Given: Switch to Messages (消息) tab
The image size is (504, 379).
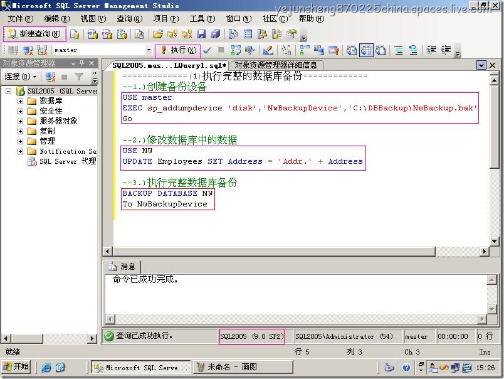Looking at the screenshot, I should coord(122,267).
